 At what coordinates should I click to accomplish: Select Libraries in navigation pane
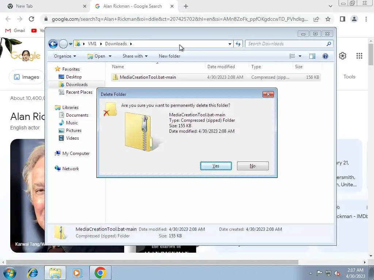coord(70,108)
